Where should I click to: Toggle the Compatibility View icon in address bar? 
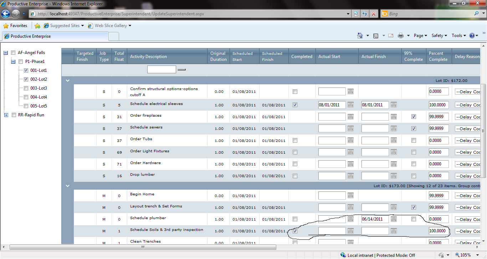click(x=356, y=14)
